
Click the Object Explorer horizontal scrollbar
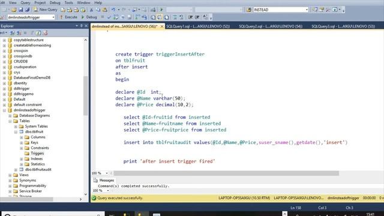[x=26, y=199]
